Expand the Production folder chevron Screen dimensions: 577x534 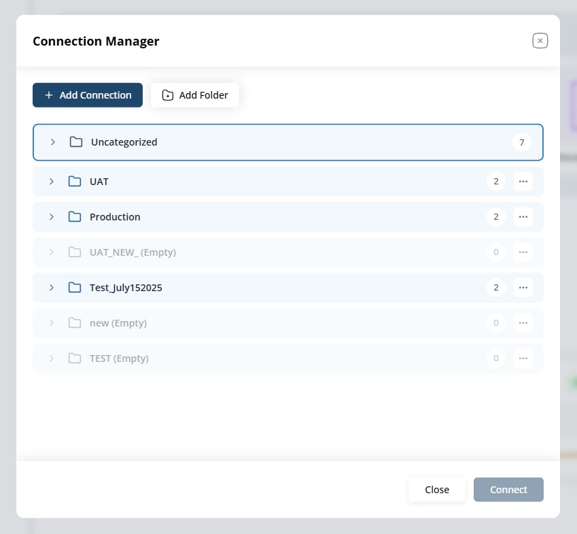(x=52, y=217)
